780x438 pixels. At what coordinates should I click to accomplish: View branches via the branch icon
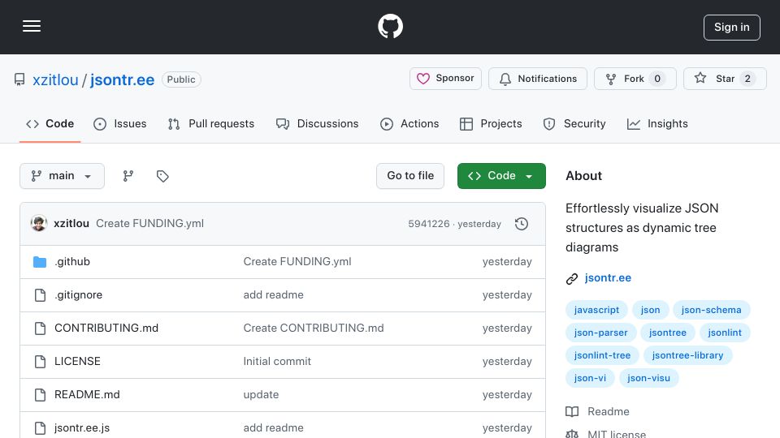(x=128, y=176)
